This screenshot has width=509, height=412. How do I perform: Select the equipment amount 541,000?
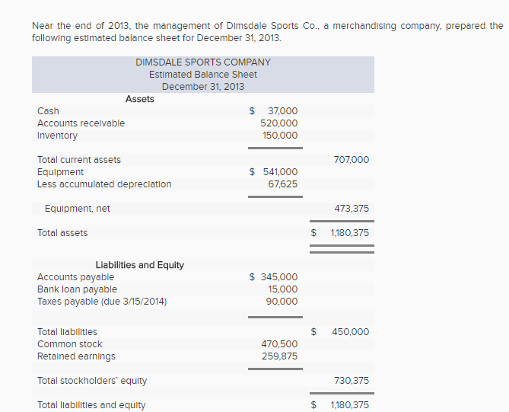pos(280,172)
